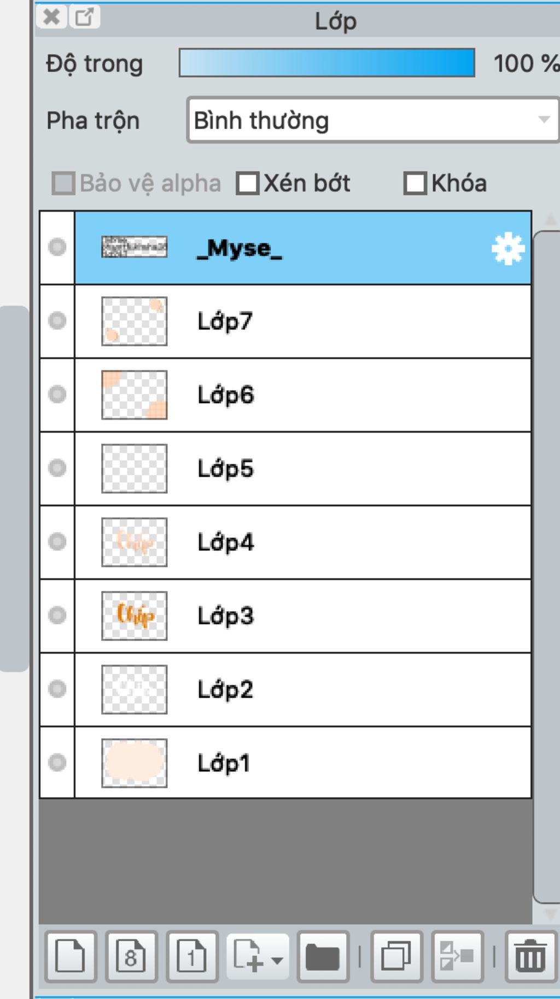Image resolution: width=560 pixels, height=999 pixels.
Task: Duplicate the selected layer
Action: 396,956
